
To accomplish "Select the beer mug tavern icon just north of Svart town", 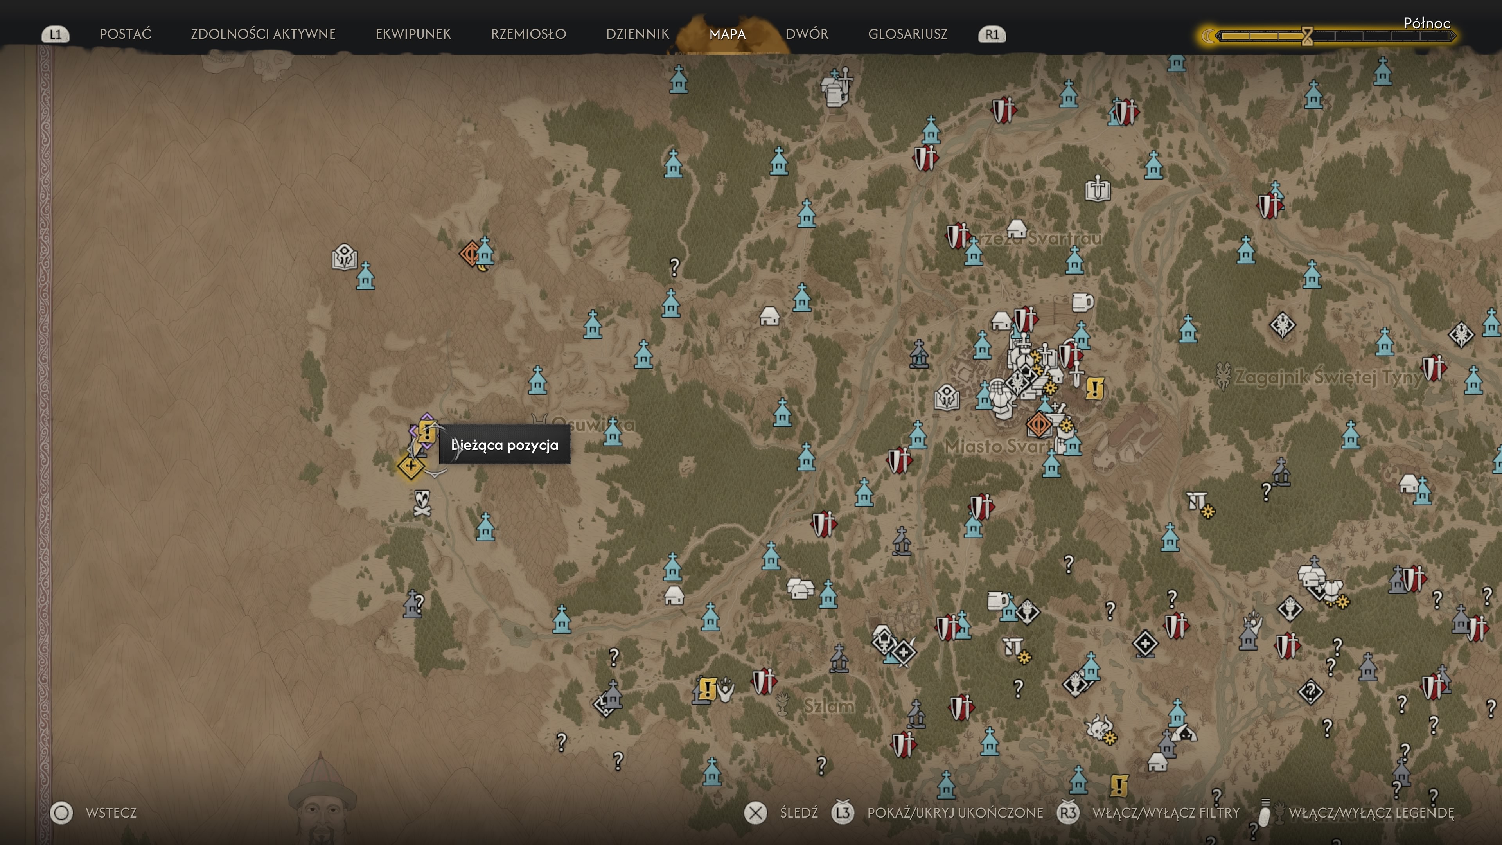I will pos(1082,302).
